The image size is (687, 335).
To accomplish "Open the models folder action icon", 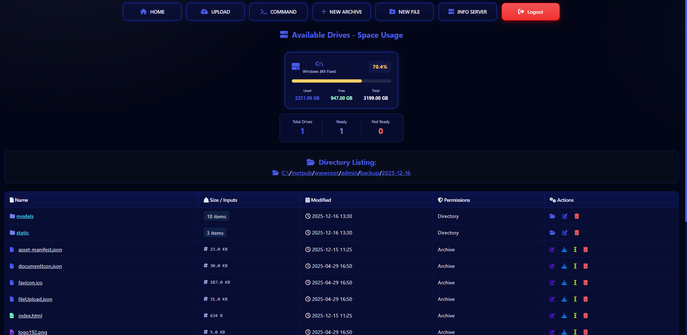I will pos(552,216).
